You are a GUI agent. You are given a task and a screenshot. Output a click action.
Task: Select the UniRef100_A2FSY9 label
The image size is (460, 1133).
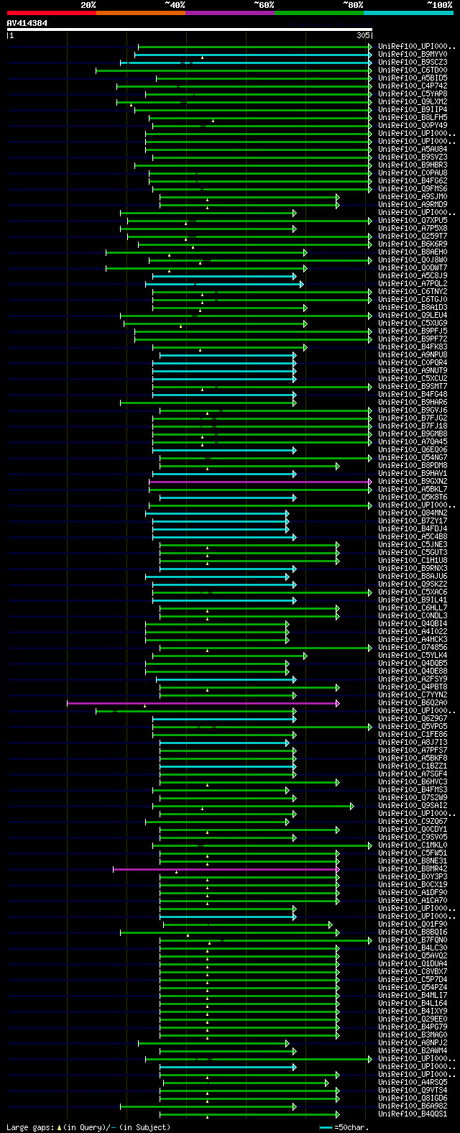(413, 679)
